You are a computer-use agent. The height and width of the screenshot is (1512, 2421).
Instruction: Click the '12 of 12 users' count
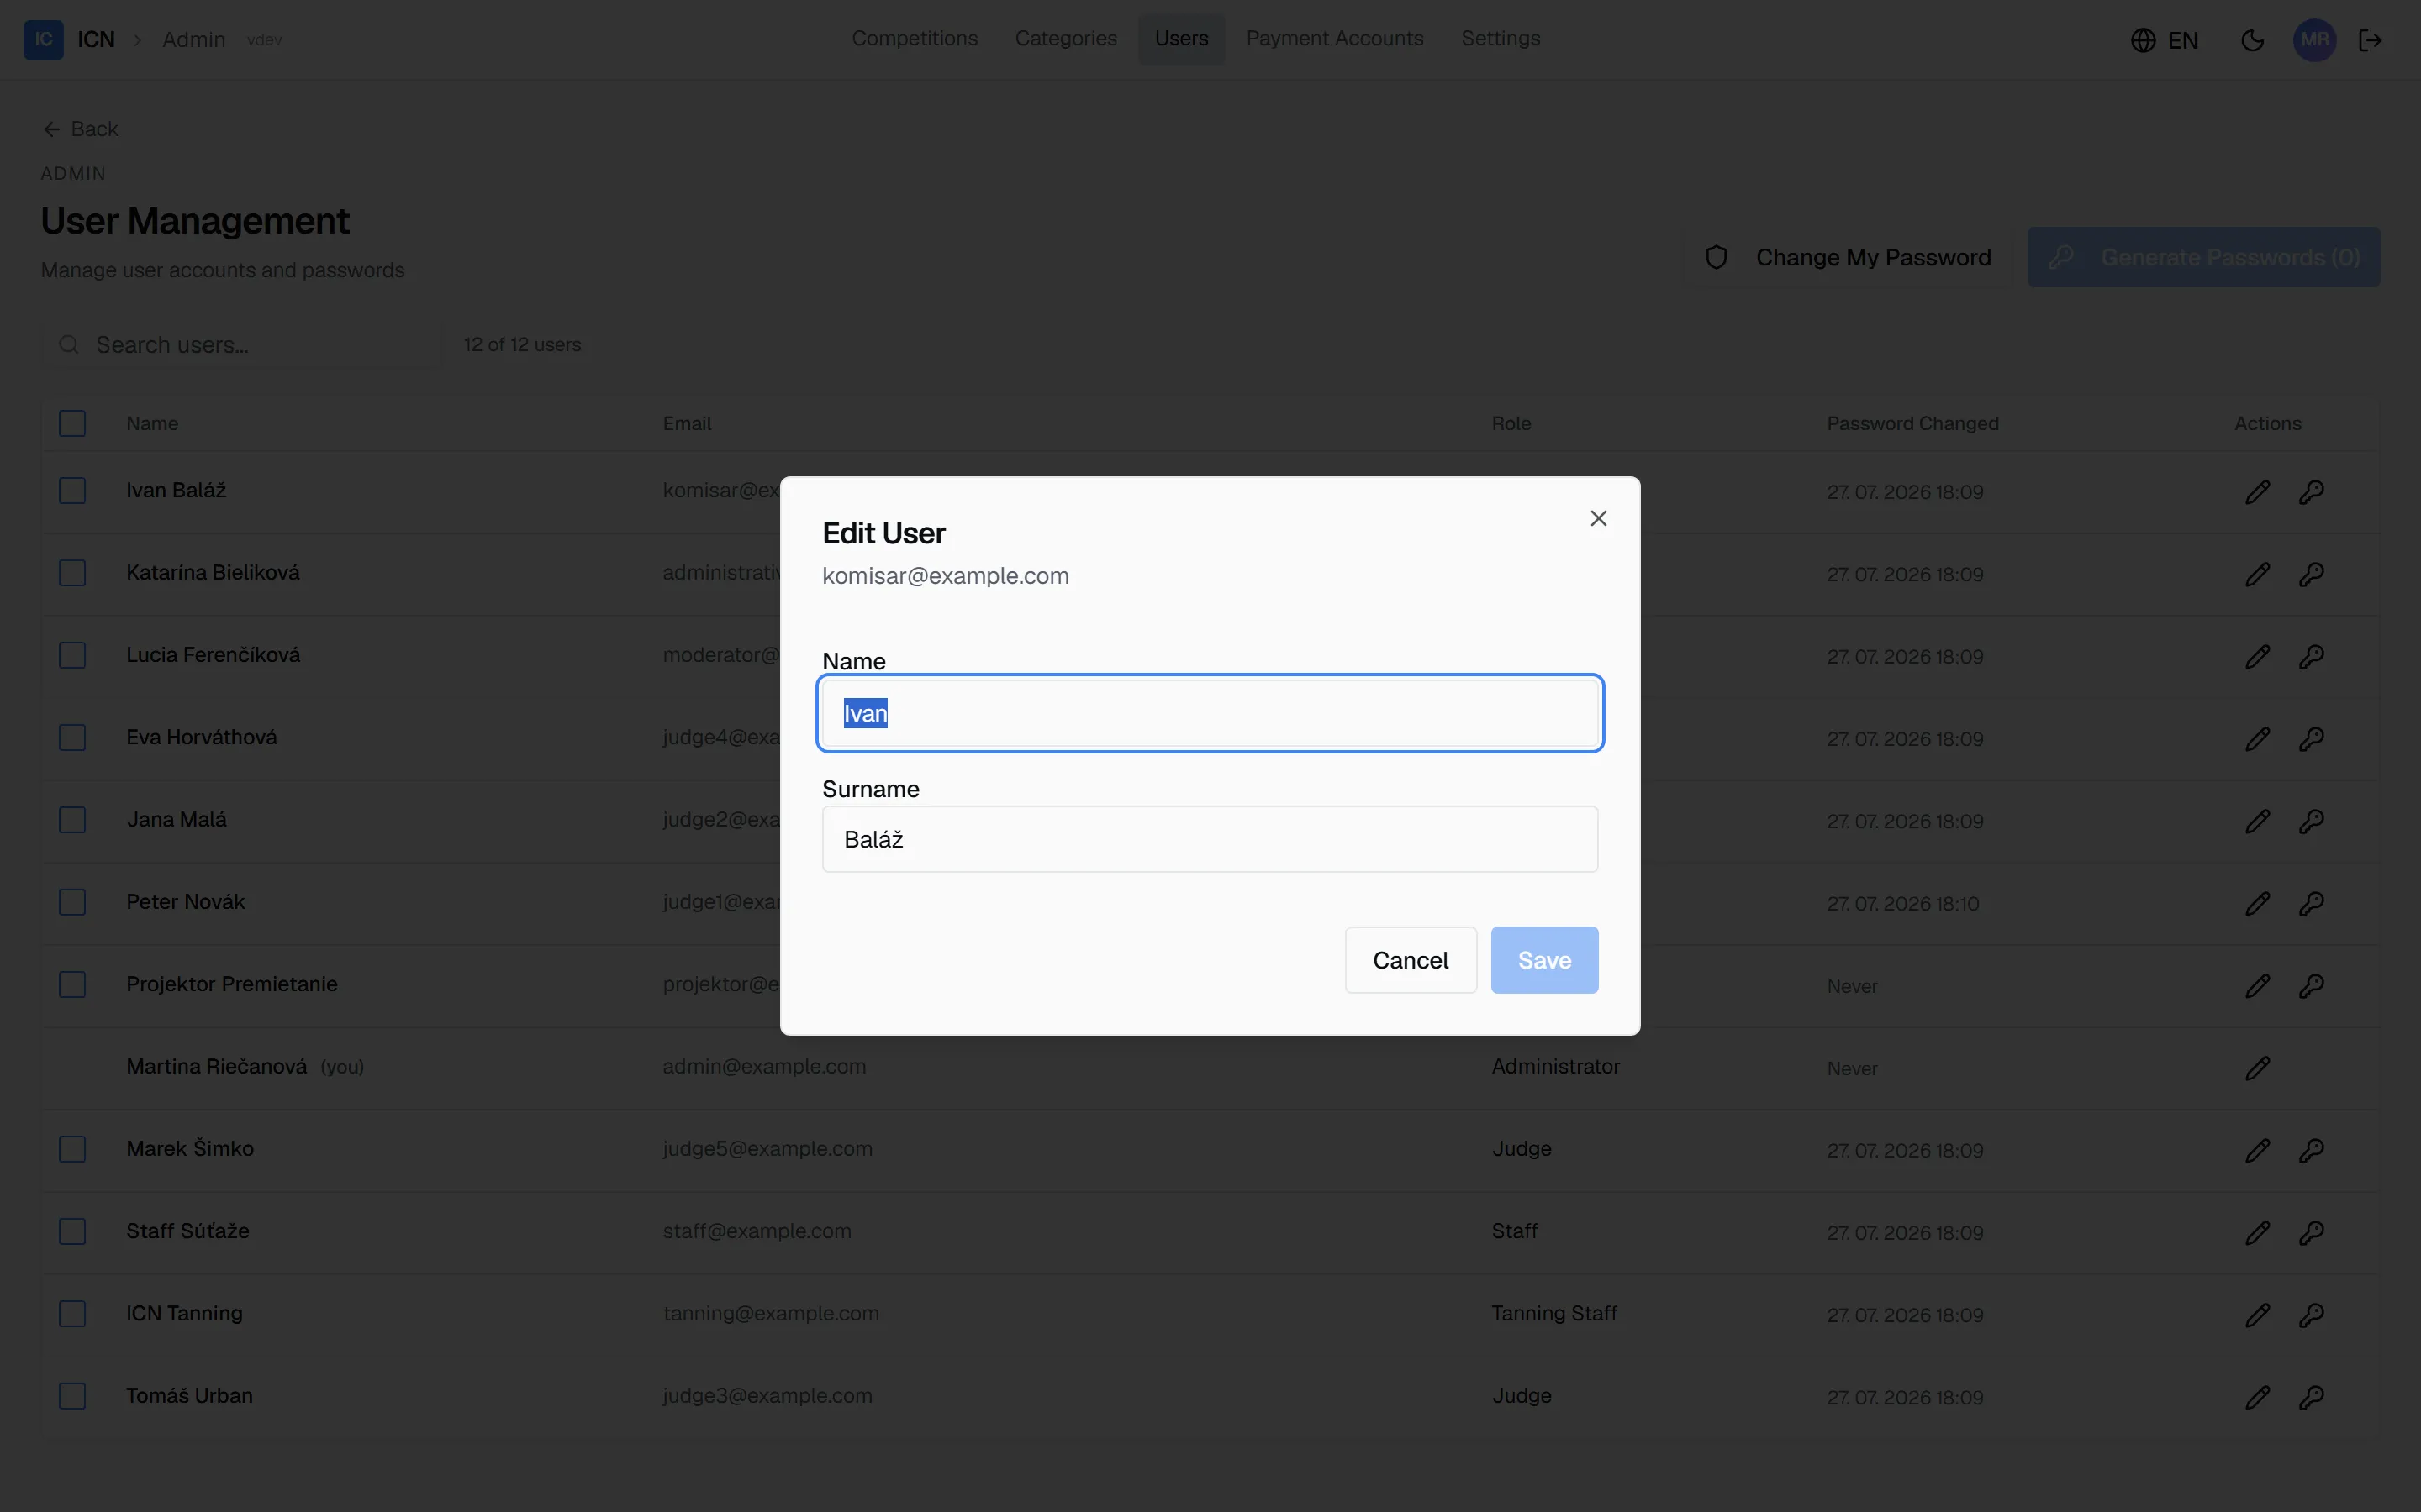[522, 344]
